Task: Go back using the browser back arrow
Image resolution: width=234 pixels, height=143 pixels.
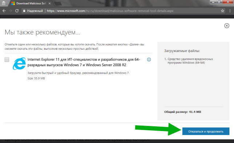Action: (4, 11)
